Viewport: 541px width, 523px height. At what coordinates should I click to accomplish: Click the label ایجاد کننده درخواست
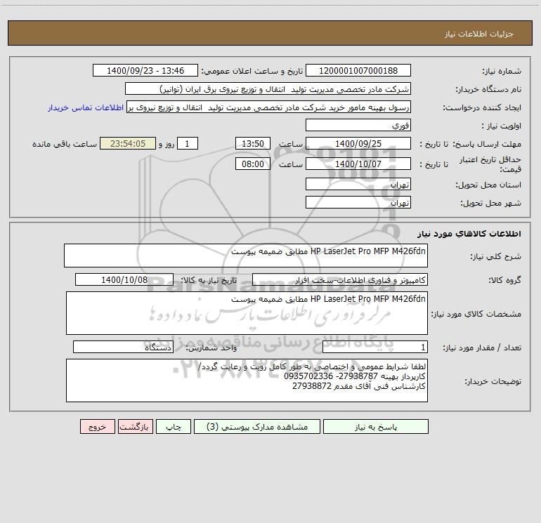click(x=482, y=108)
